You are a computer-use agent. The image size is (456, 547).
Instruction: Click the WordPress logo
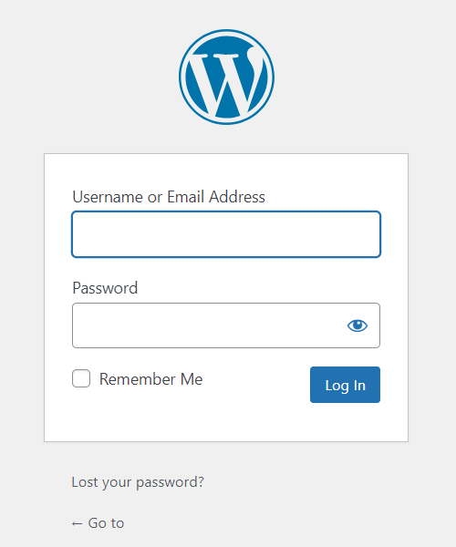click(226, 77)
